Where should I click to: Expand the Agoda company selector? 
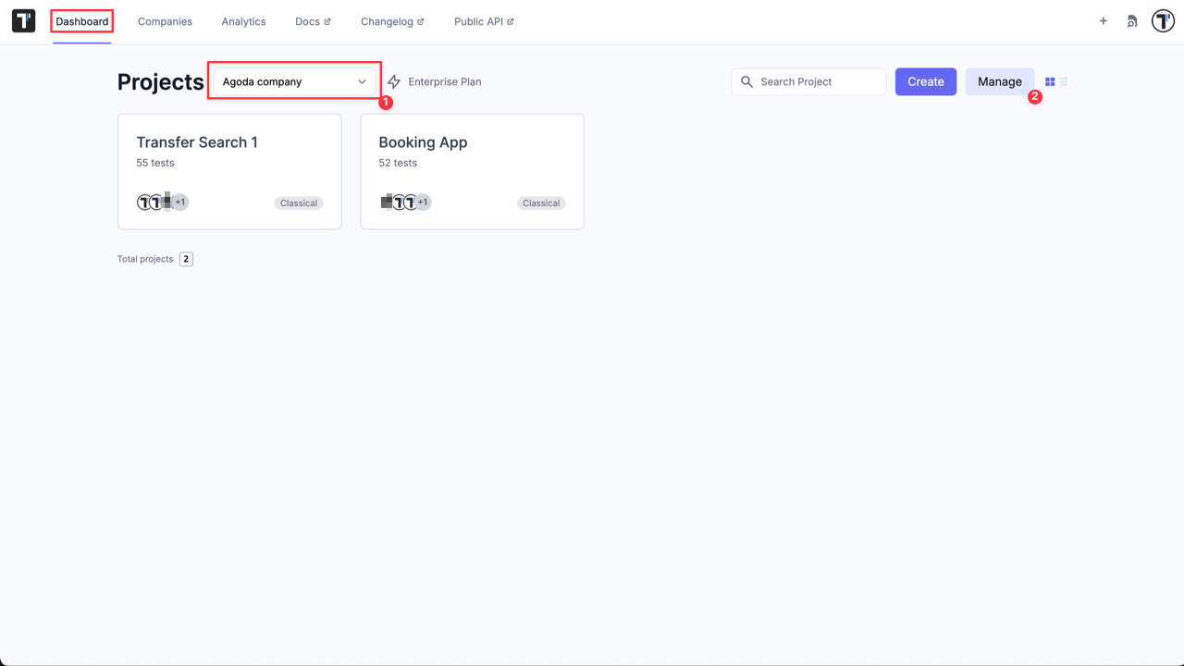pos(292,81)
